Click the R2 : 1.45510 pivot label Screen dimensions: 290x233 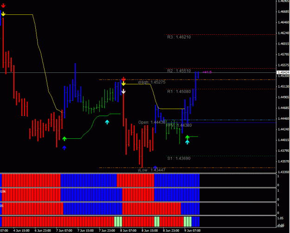click(x=179, y=71)
